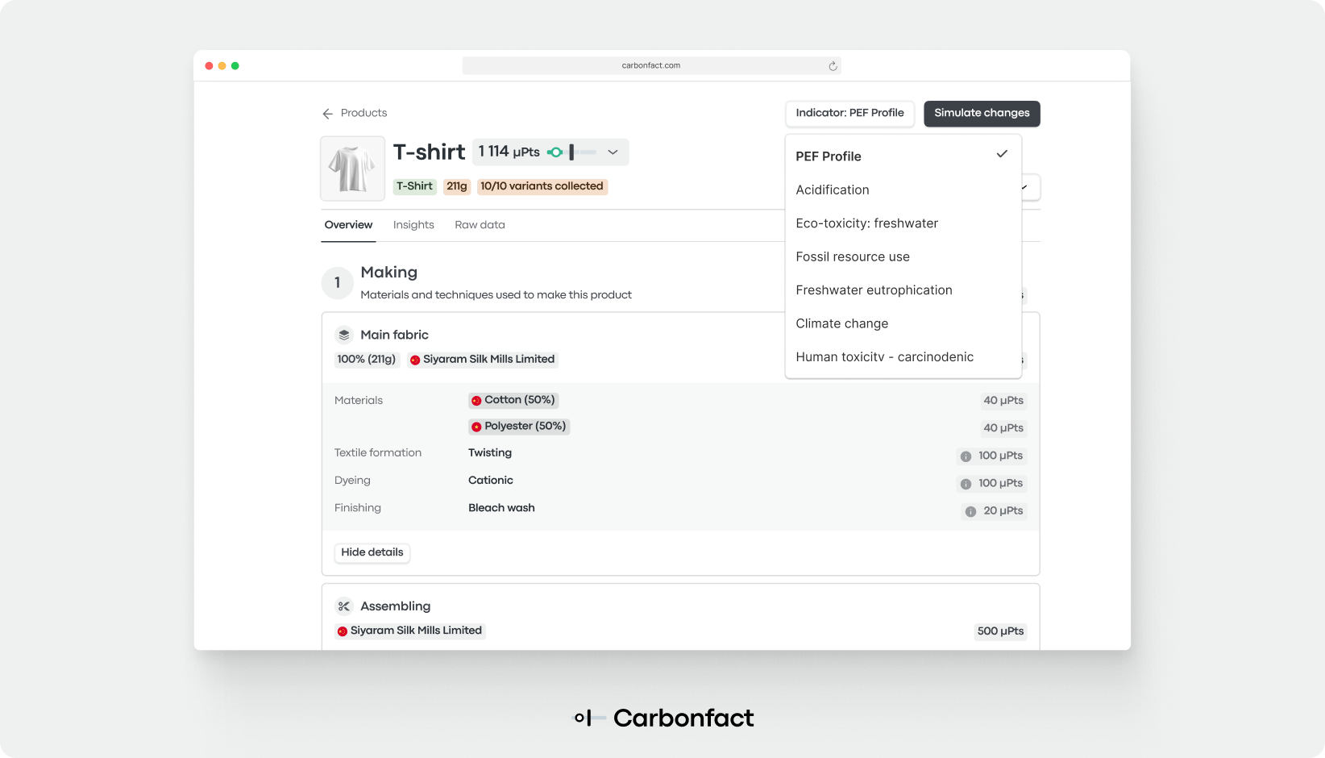The width and height of the screenshot is (1325, 758).
Task: Click the Making section heading
Action: click(x=388, y=273)
